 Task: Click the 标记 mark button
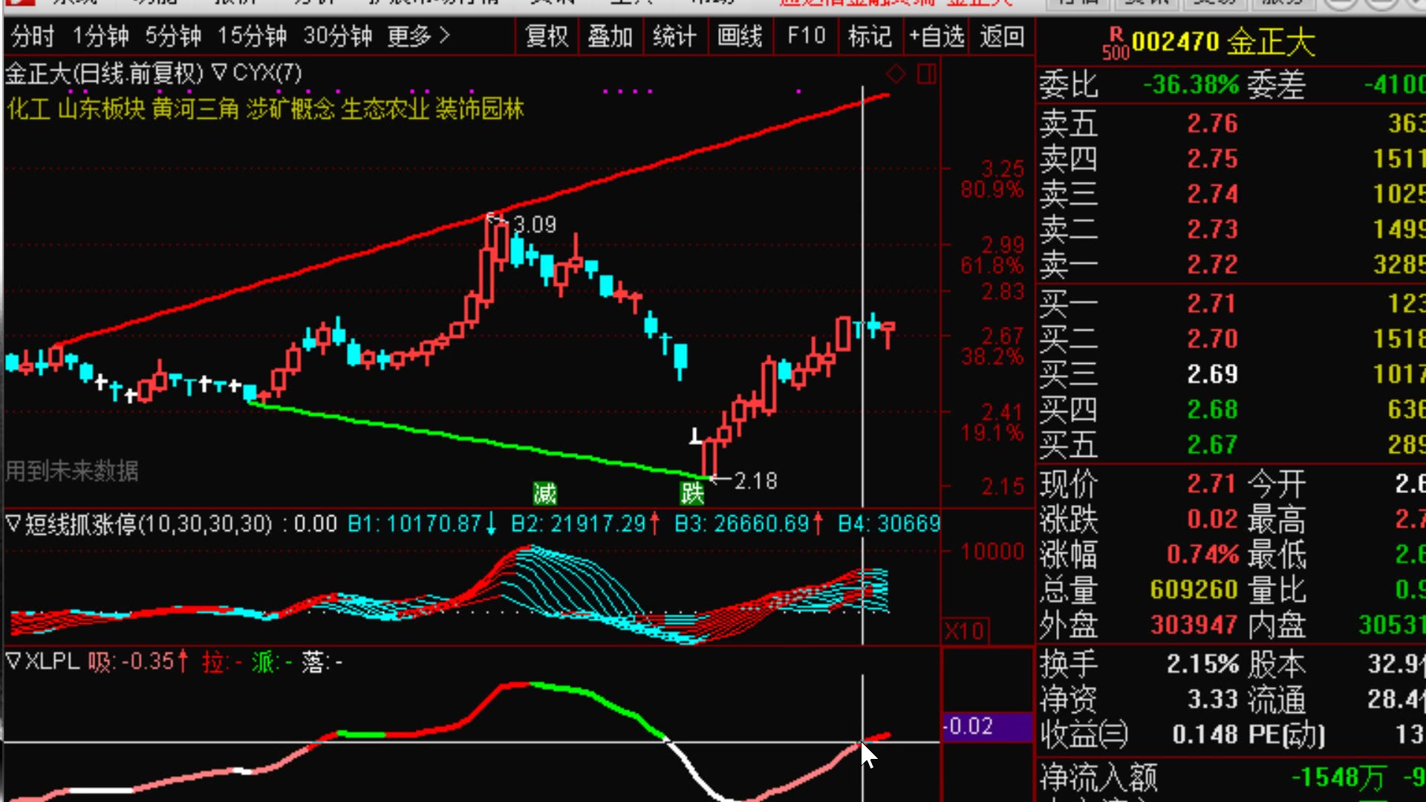pyautogui.click(x=870, y=36)
